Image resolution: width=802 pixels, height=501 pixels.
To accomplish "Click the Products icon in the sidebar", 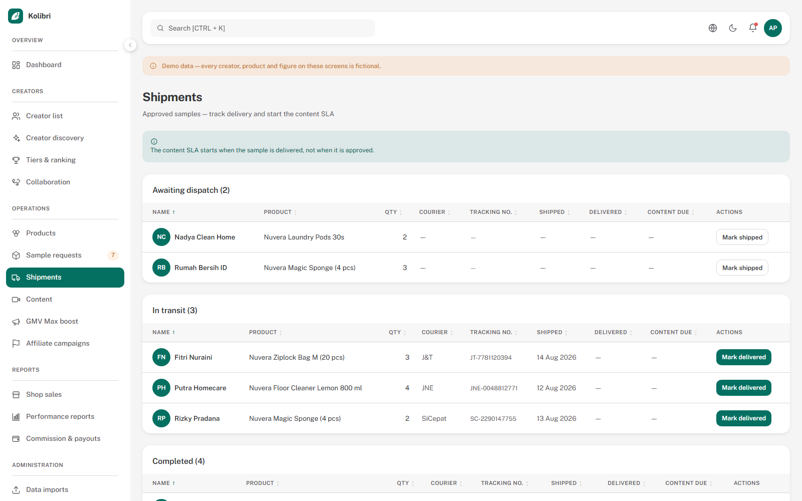I will (16, 233).
